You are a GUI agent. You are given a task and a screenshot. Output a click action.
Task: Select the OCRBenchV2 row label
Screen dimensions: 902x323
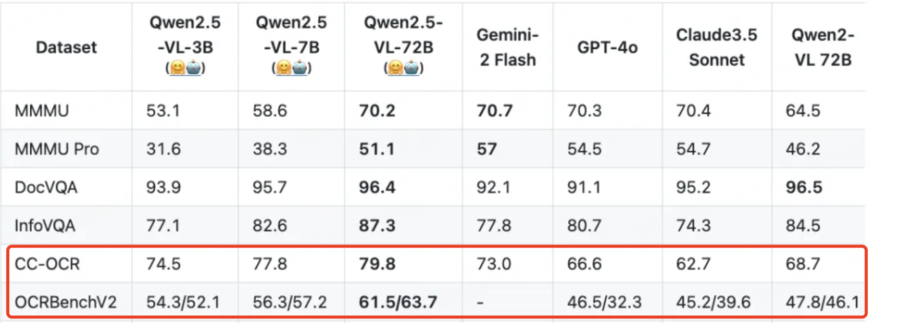pos(66,302)
